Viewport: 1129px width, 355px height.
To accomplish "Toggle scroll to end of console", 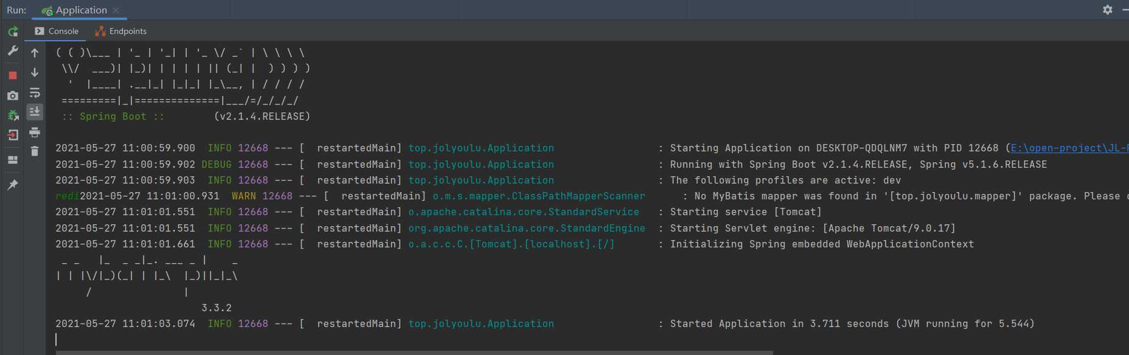I will coord(35,112).
